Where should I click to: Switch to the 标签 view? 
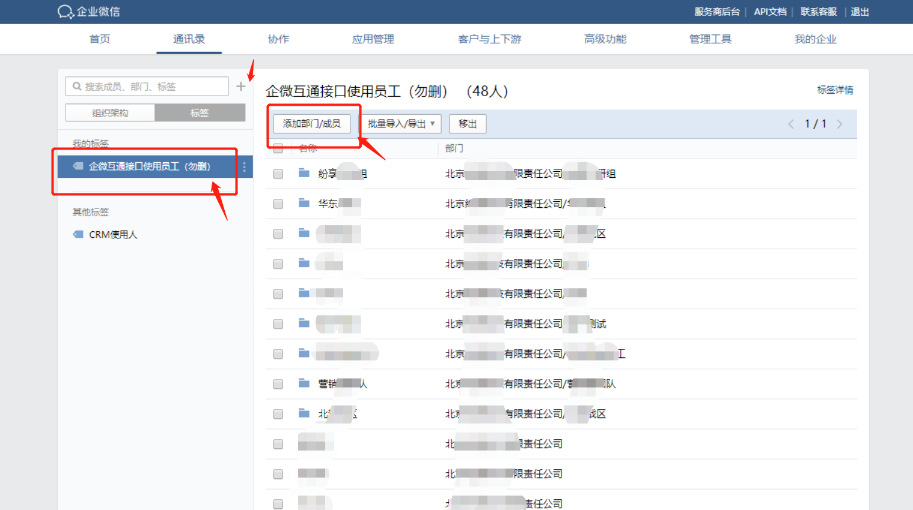coord(200,113)
